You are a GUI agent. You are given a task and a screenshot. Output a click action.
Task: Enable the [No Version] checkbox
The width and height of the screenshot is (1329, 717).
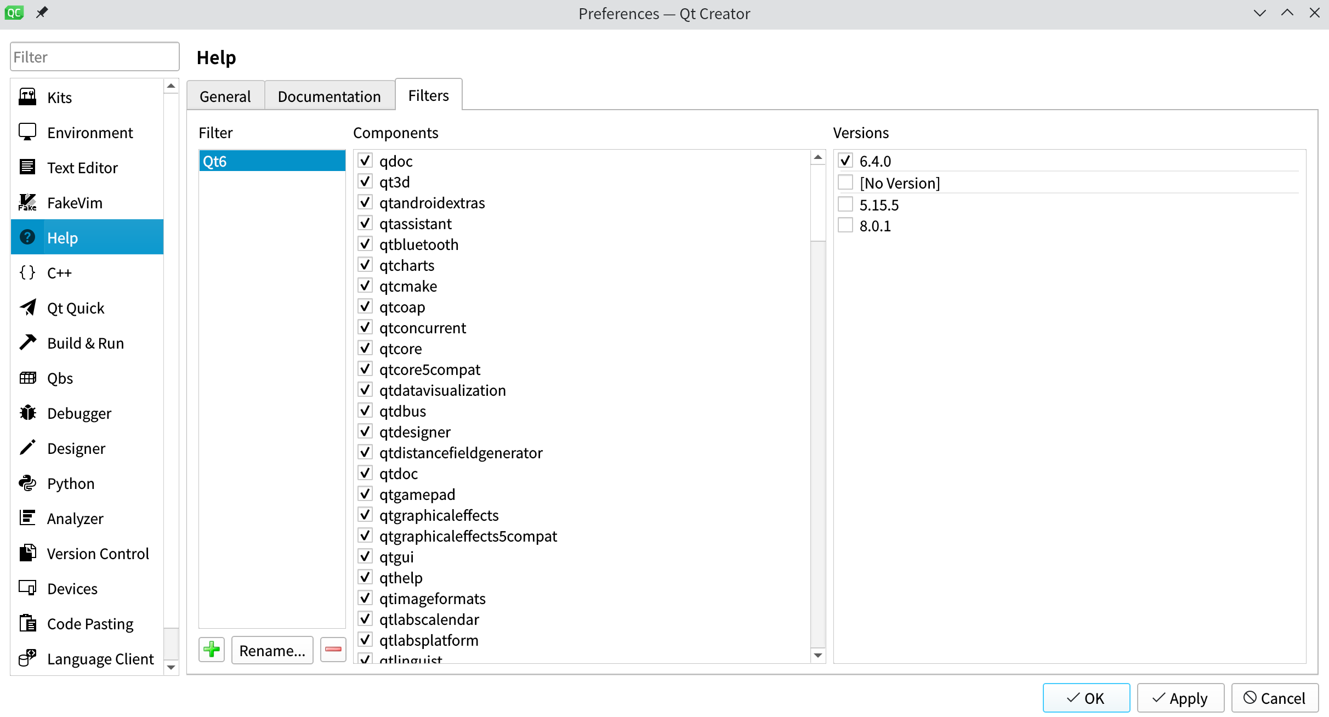[x=845, y=183]
